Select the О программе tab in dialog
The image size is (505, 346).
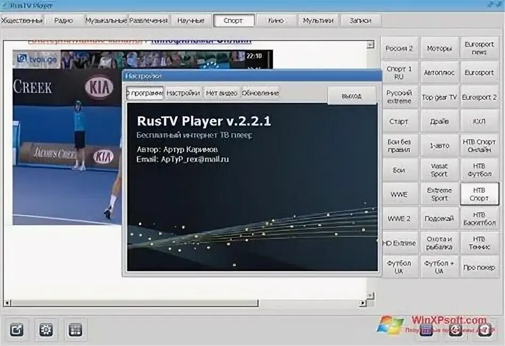coord(145,93)
